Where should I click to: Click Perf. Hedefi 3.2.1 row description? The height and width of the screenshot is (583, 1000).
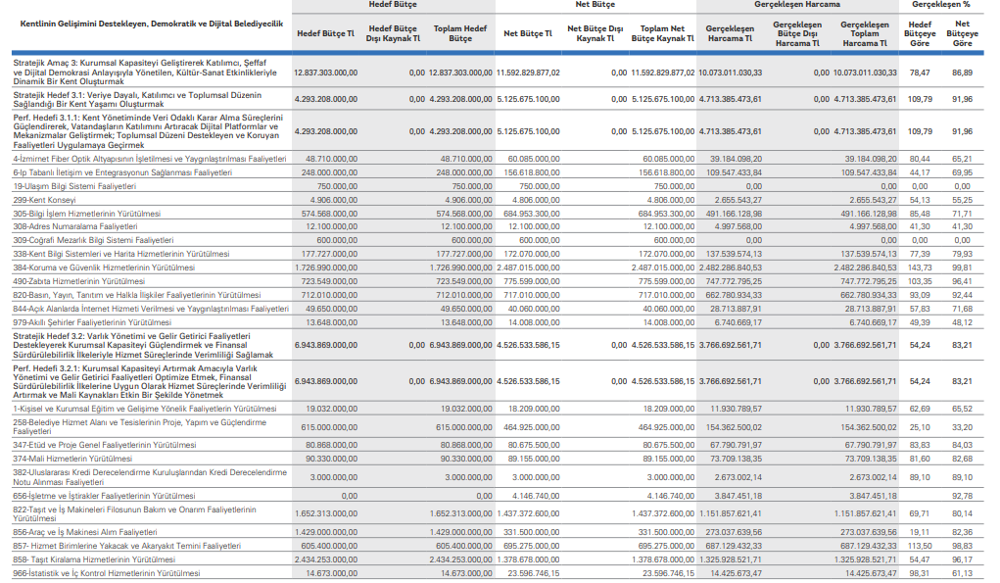pyautogui.click(x=146, y=381)
